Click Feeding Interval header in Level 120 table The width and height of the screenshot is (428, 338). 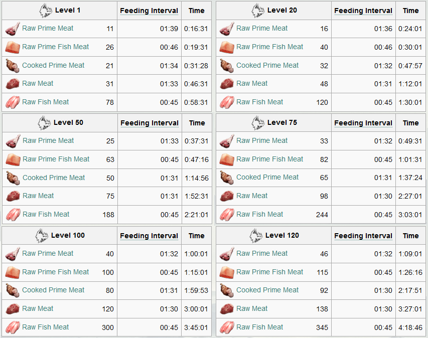(x=363, y=236)
